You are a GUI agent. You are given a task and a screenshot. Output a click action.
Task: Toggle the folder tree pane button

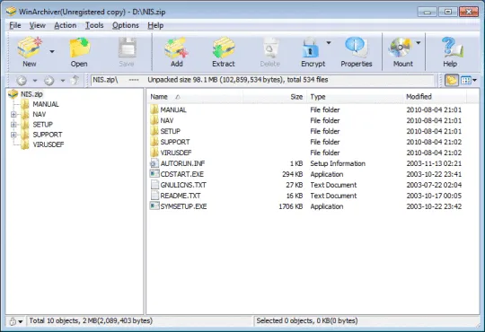[451, 81]
